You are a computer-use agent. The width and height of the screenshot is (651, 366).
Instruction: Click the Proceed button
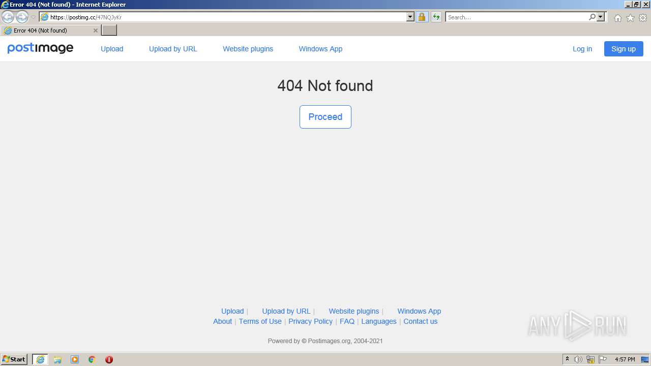click(325, 117)
